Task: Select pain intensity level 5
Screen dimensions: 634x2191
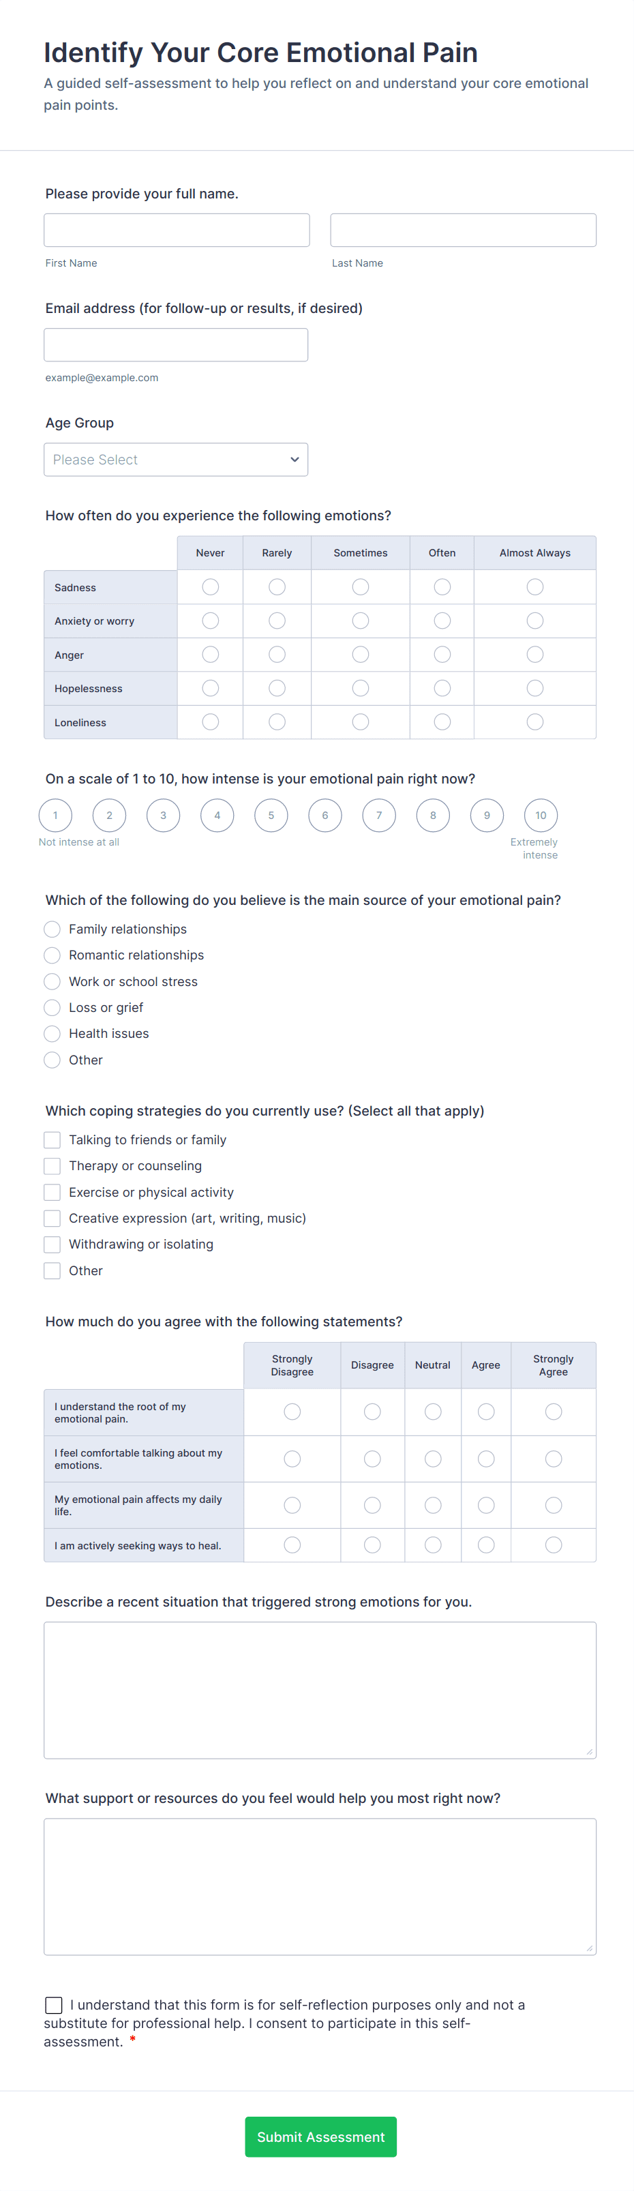Action: (271, 815)
